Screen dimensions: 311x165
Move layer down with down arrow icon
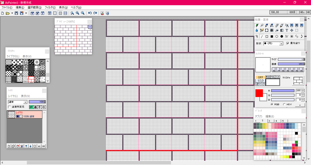(x=31, y=146)
